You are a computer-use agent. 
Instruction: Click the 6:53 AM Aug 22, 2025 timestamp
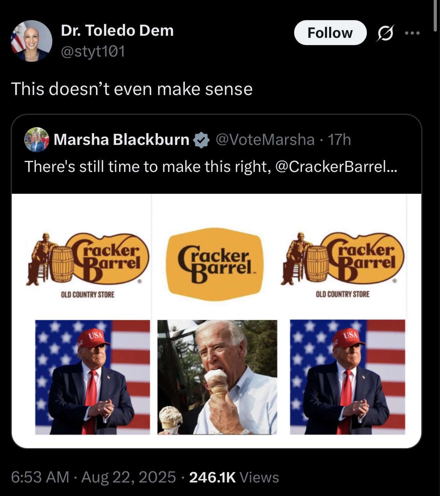point(93,477)
